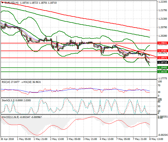This screenshot has height=142, width=168.
Task: Click the 1.20795 value on price scale
Action: coord(162,27)
